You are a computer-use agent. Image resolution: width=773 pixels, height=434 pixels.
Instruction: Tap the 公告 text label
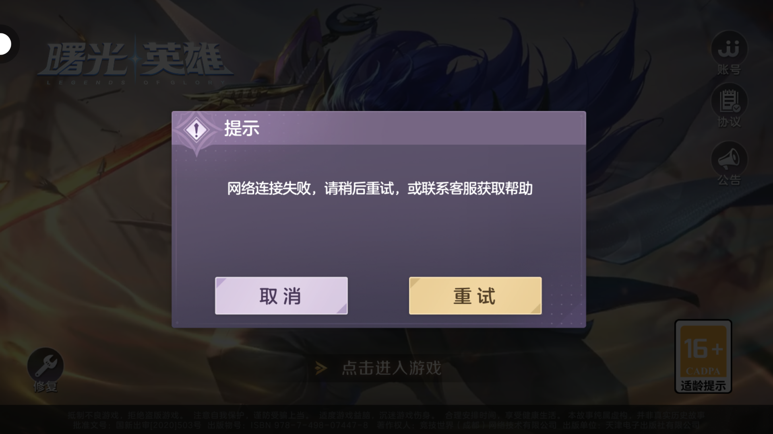click(x=729, y=180)
